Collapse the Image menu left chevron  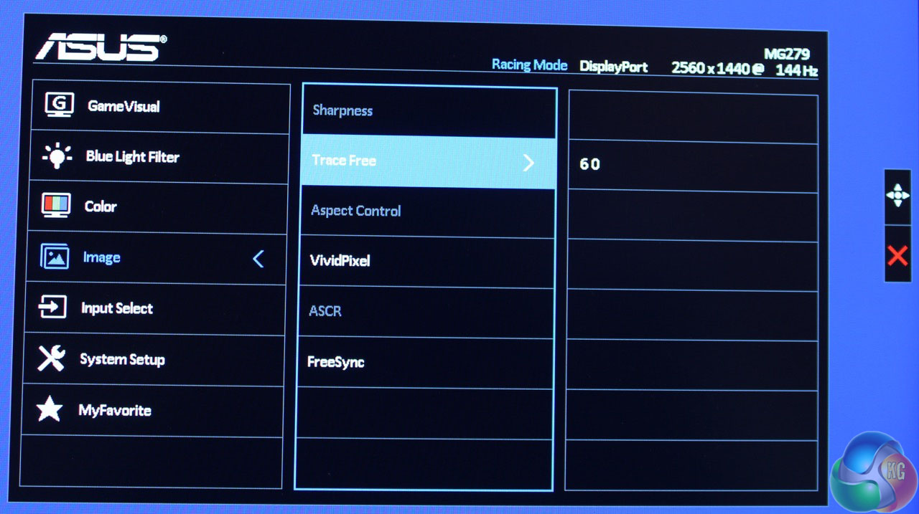tap(258, 259)
